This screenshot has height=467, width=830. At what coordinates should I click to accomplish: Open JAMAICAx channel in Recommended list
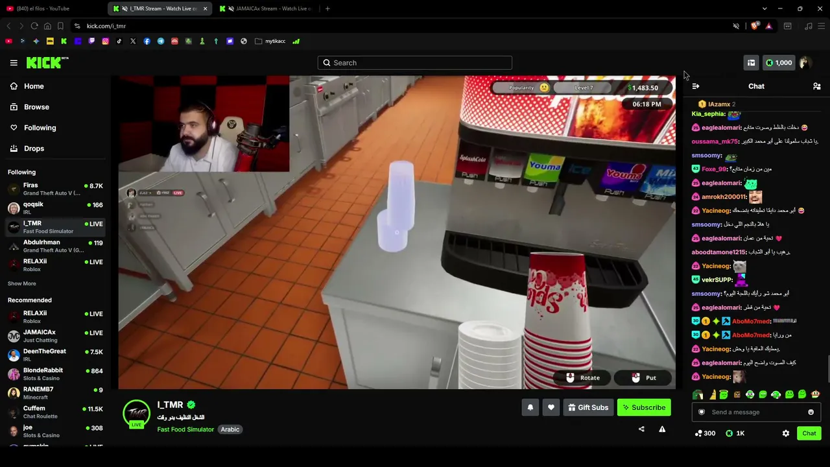(55, 335)
